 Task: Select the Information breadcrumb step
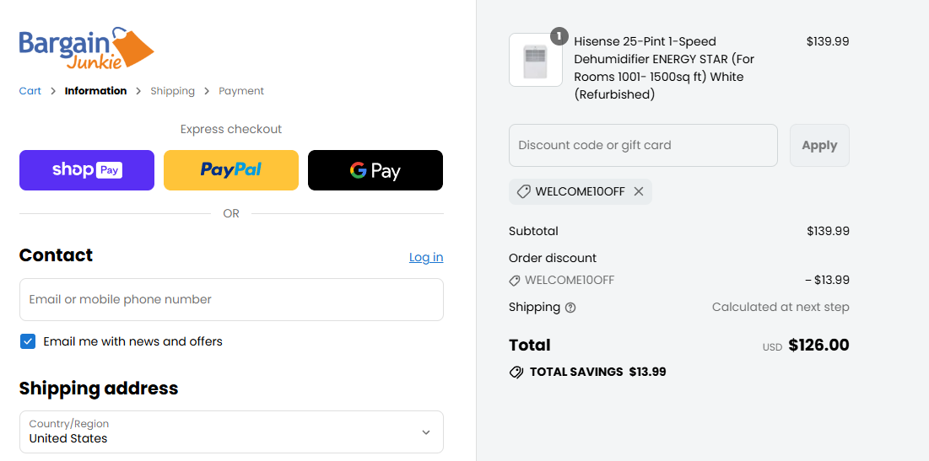coord(95,91)
